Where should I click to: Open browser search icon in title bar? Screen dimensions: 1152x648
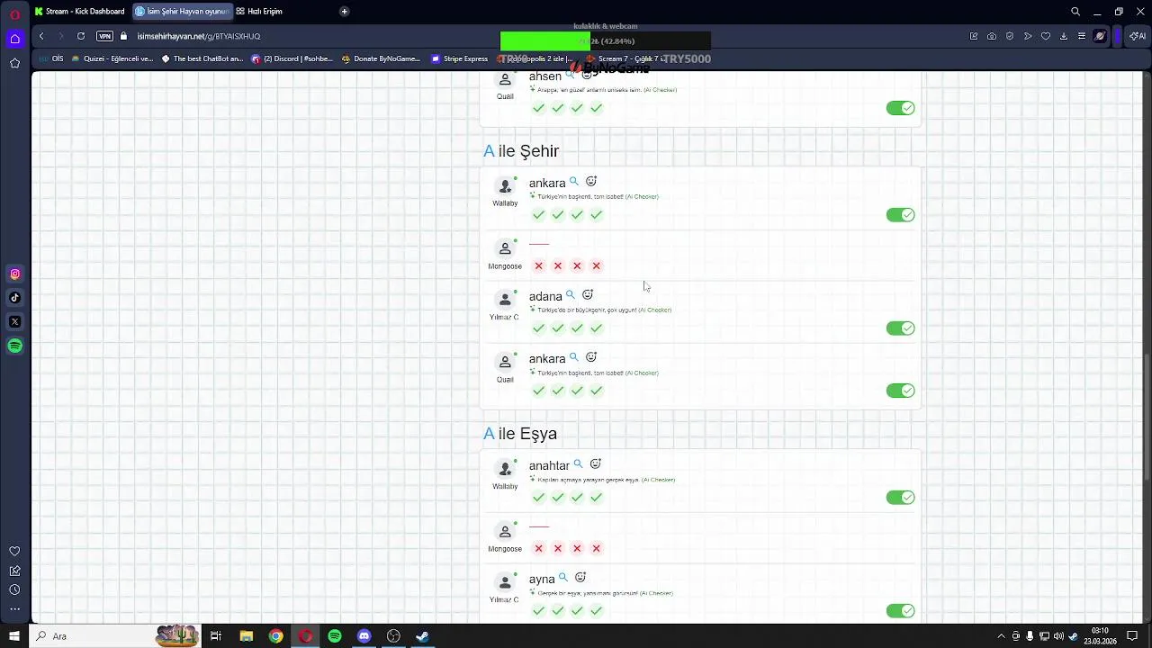(x=1075, y=12)
